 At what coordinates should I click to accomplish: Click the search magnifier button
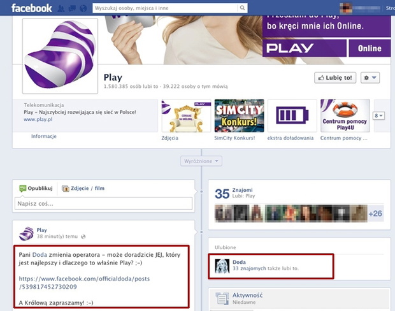tap(242, 8)
